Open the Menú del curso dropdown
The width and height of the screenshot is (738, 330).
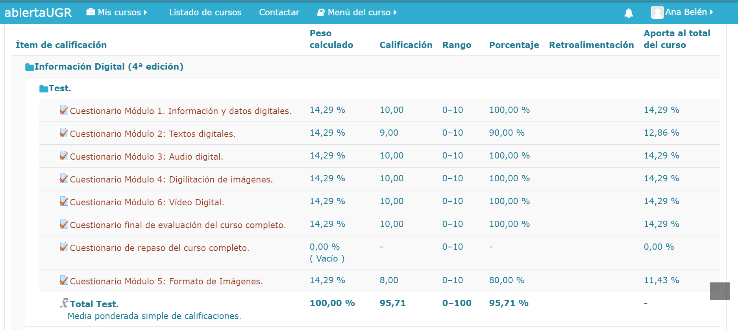click(357, 13)
